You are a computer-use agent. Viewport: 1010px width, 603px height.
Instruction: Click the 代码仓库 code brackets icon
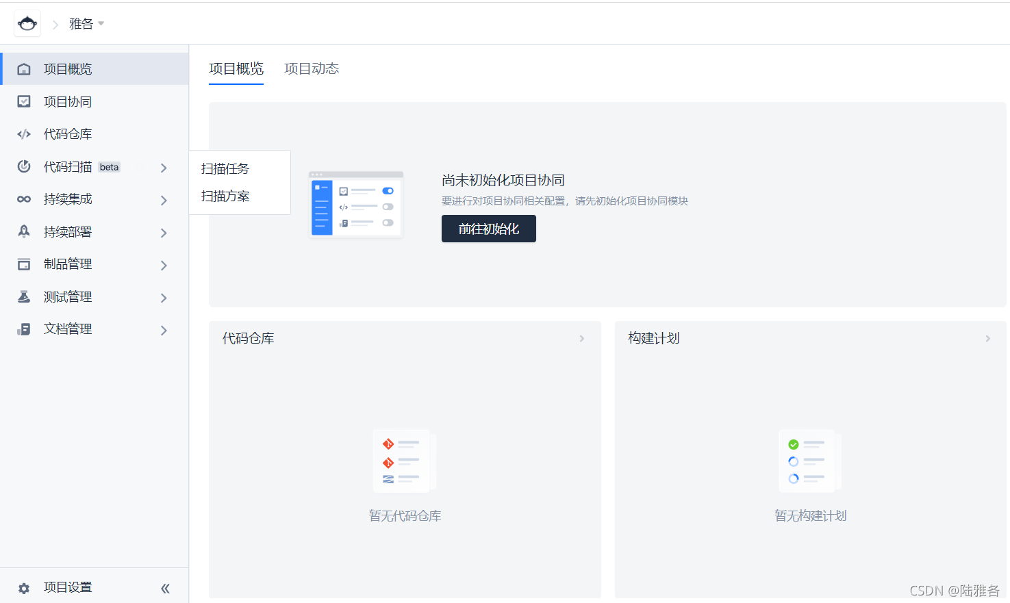point(24,134)
